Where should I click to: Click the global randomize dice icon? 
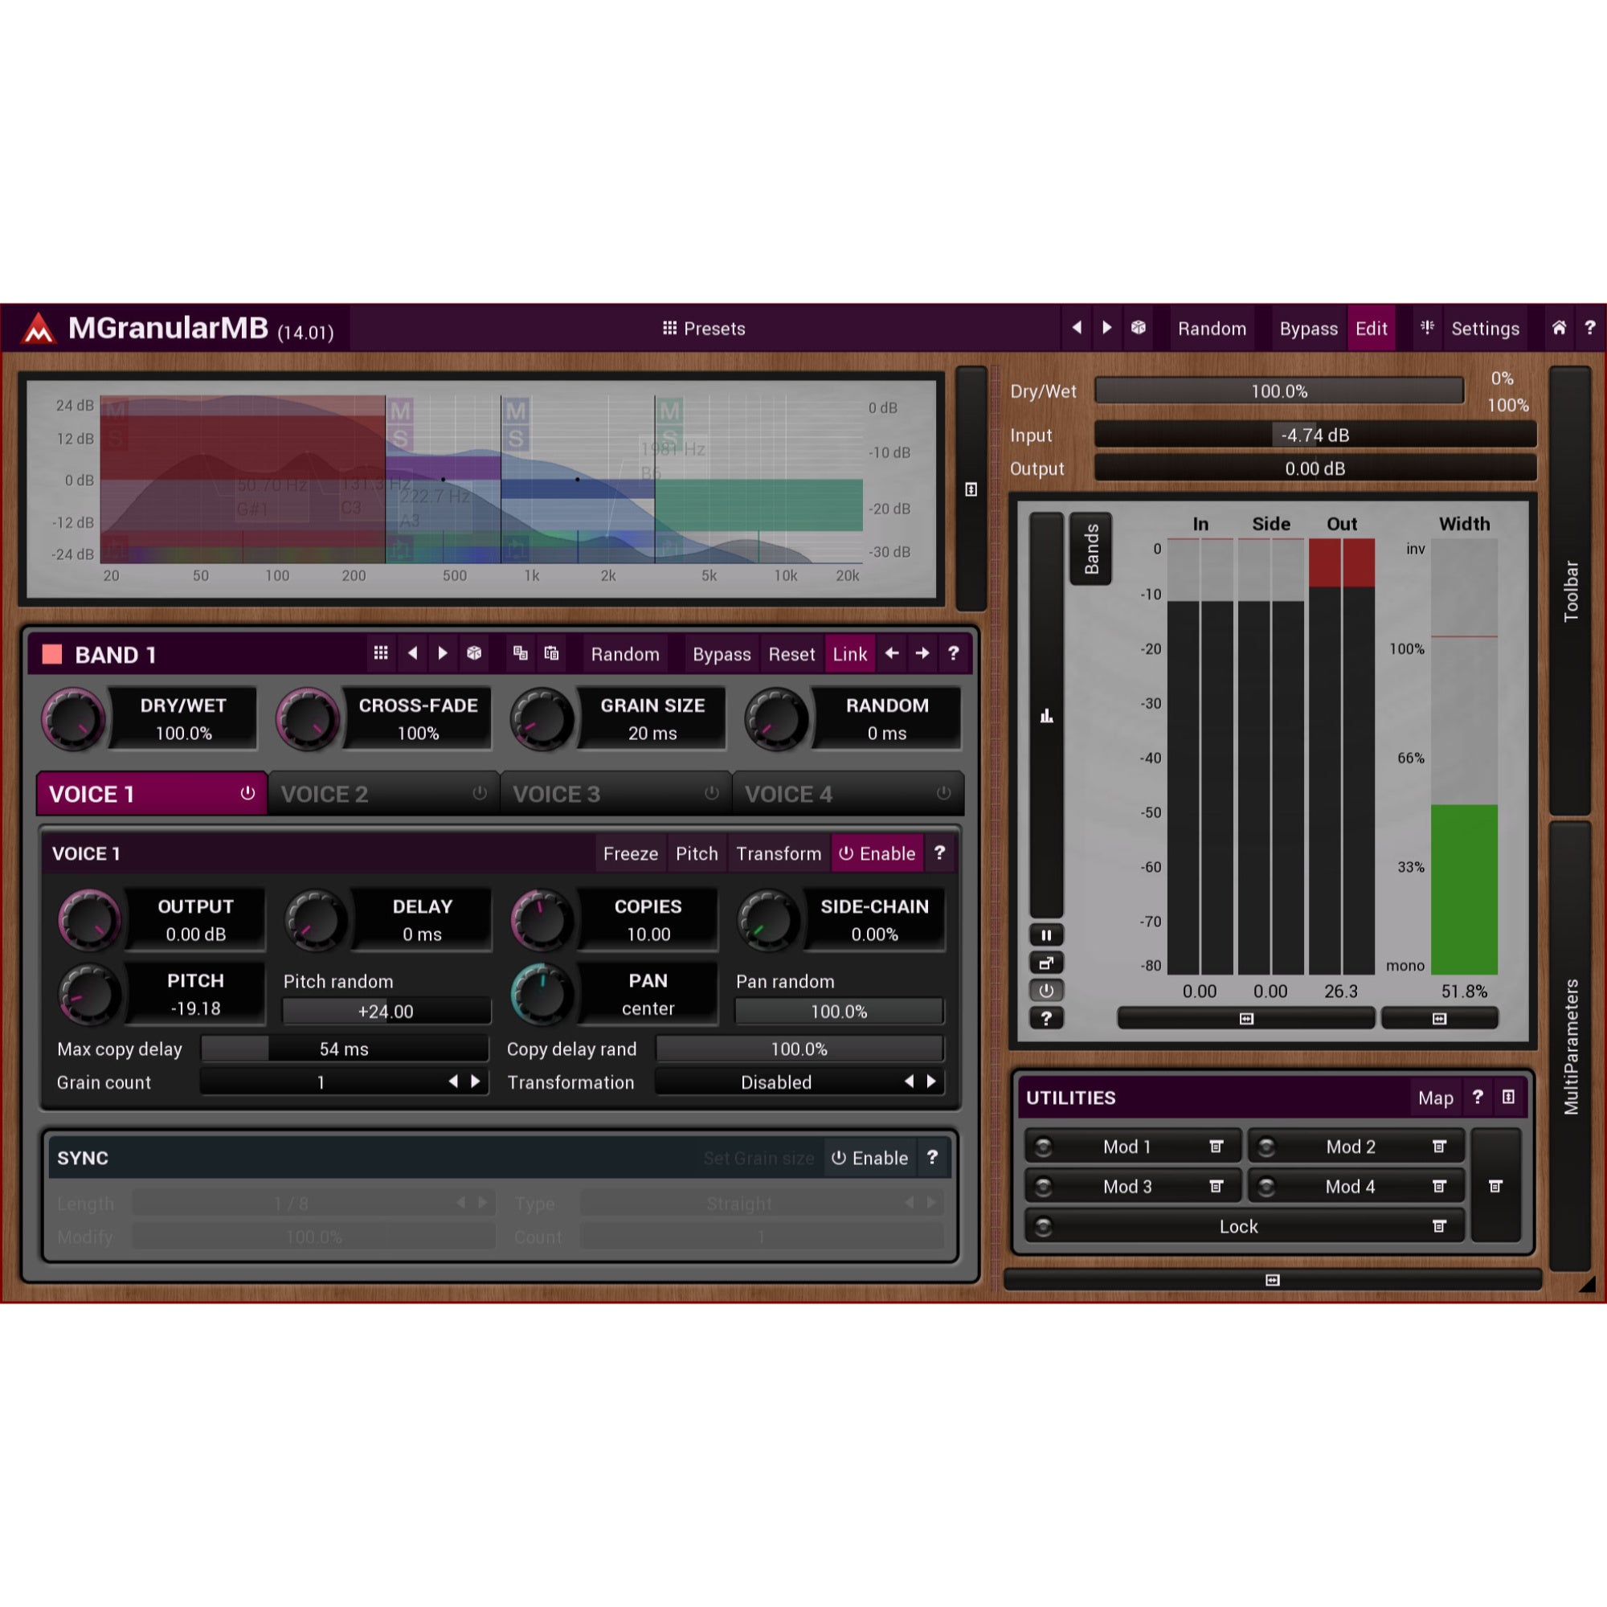point(1139,328)
